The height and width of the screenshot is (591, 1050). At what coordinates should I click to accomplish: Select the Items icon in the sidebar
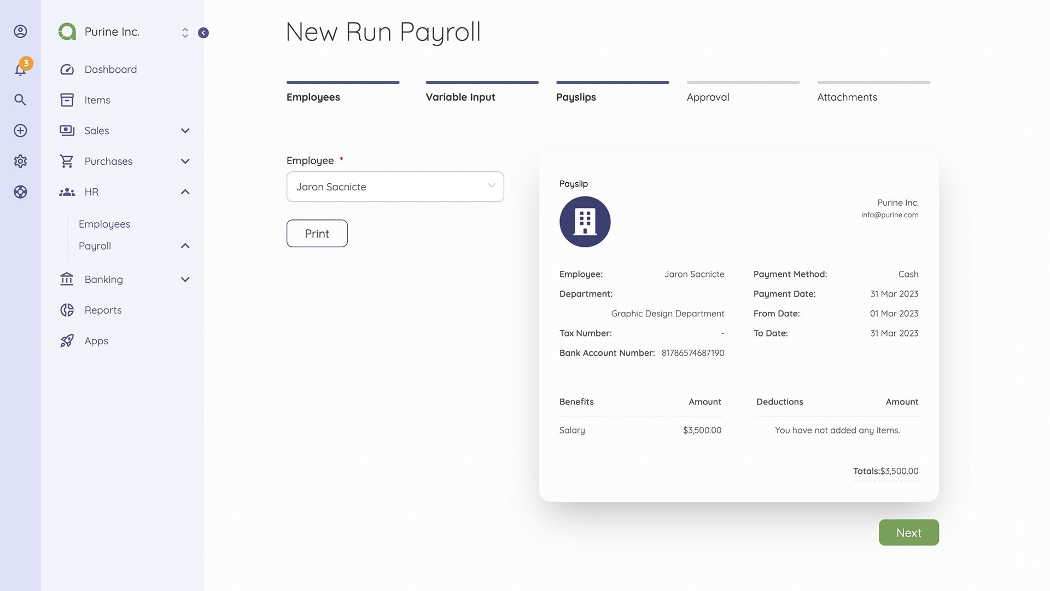point(67,100)
